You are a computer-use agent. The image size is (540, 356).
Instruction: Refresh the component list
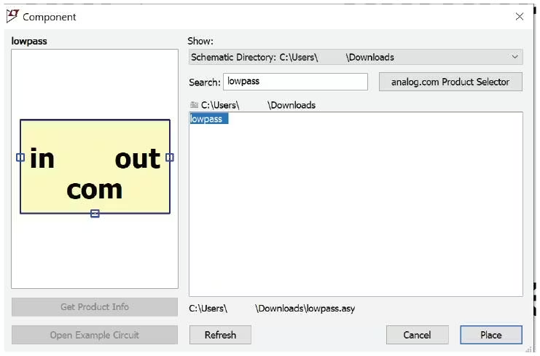[x=220, y=335]
